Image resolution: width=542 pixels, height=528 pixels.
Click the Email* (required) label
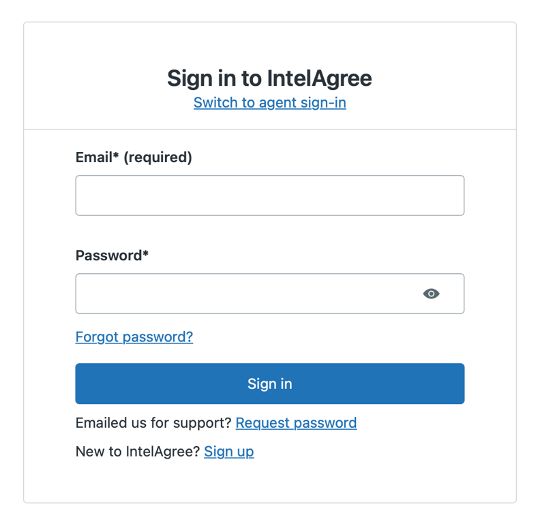[x=134, y=157]
